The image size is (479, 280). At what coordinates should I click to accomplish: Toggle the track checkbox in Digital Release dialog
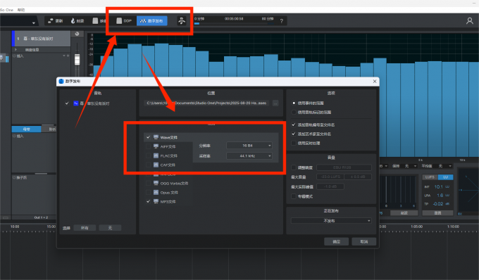(x=67, y=103)
